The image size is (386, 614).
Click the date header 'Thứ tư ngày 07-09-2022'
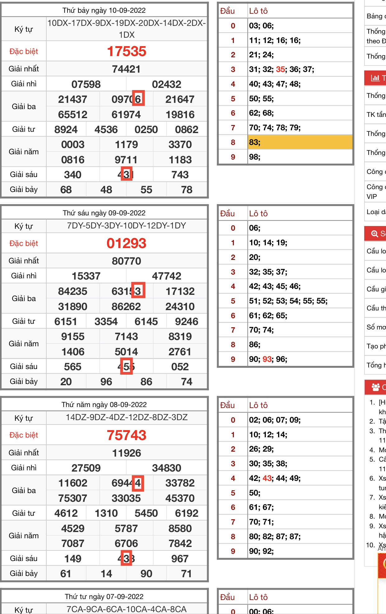coord(104,597)
